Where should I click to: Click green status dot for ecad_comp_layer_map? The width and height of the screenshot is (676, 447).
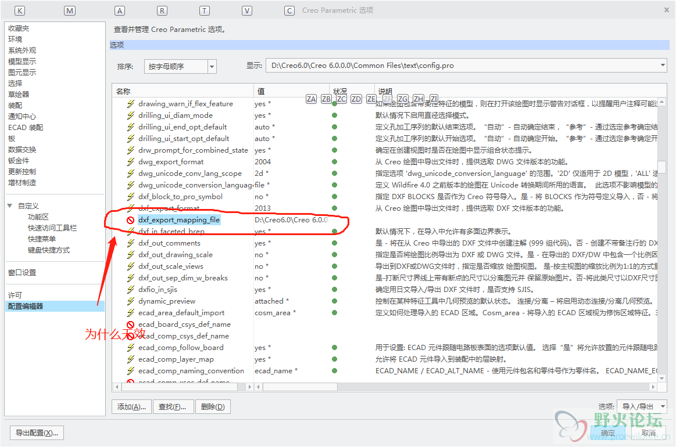(335, 359)
